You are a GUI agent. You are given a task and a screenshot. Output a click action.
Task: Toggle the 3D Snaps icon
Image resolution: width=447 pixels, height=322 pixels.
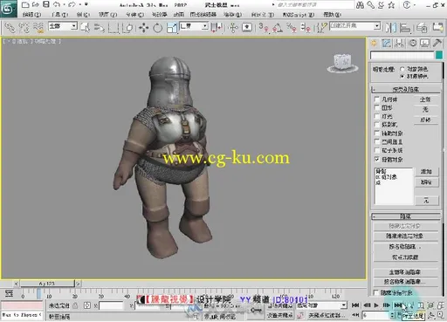click(x=264, y=28)
